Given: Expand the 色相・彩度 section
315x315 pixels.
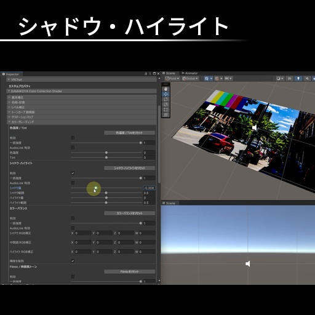Looking at the screenshot, I should click(82, 102).
